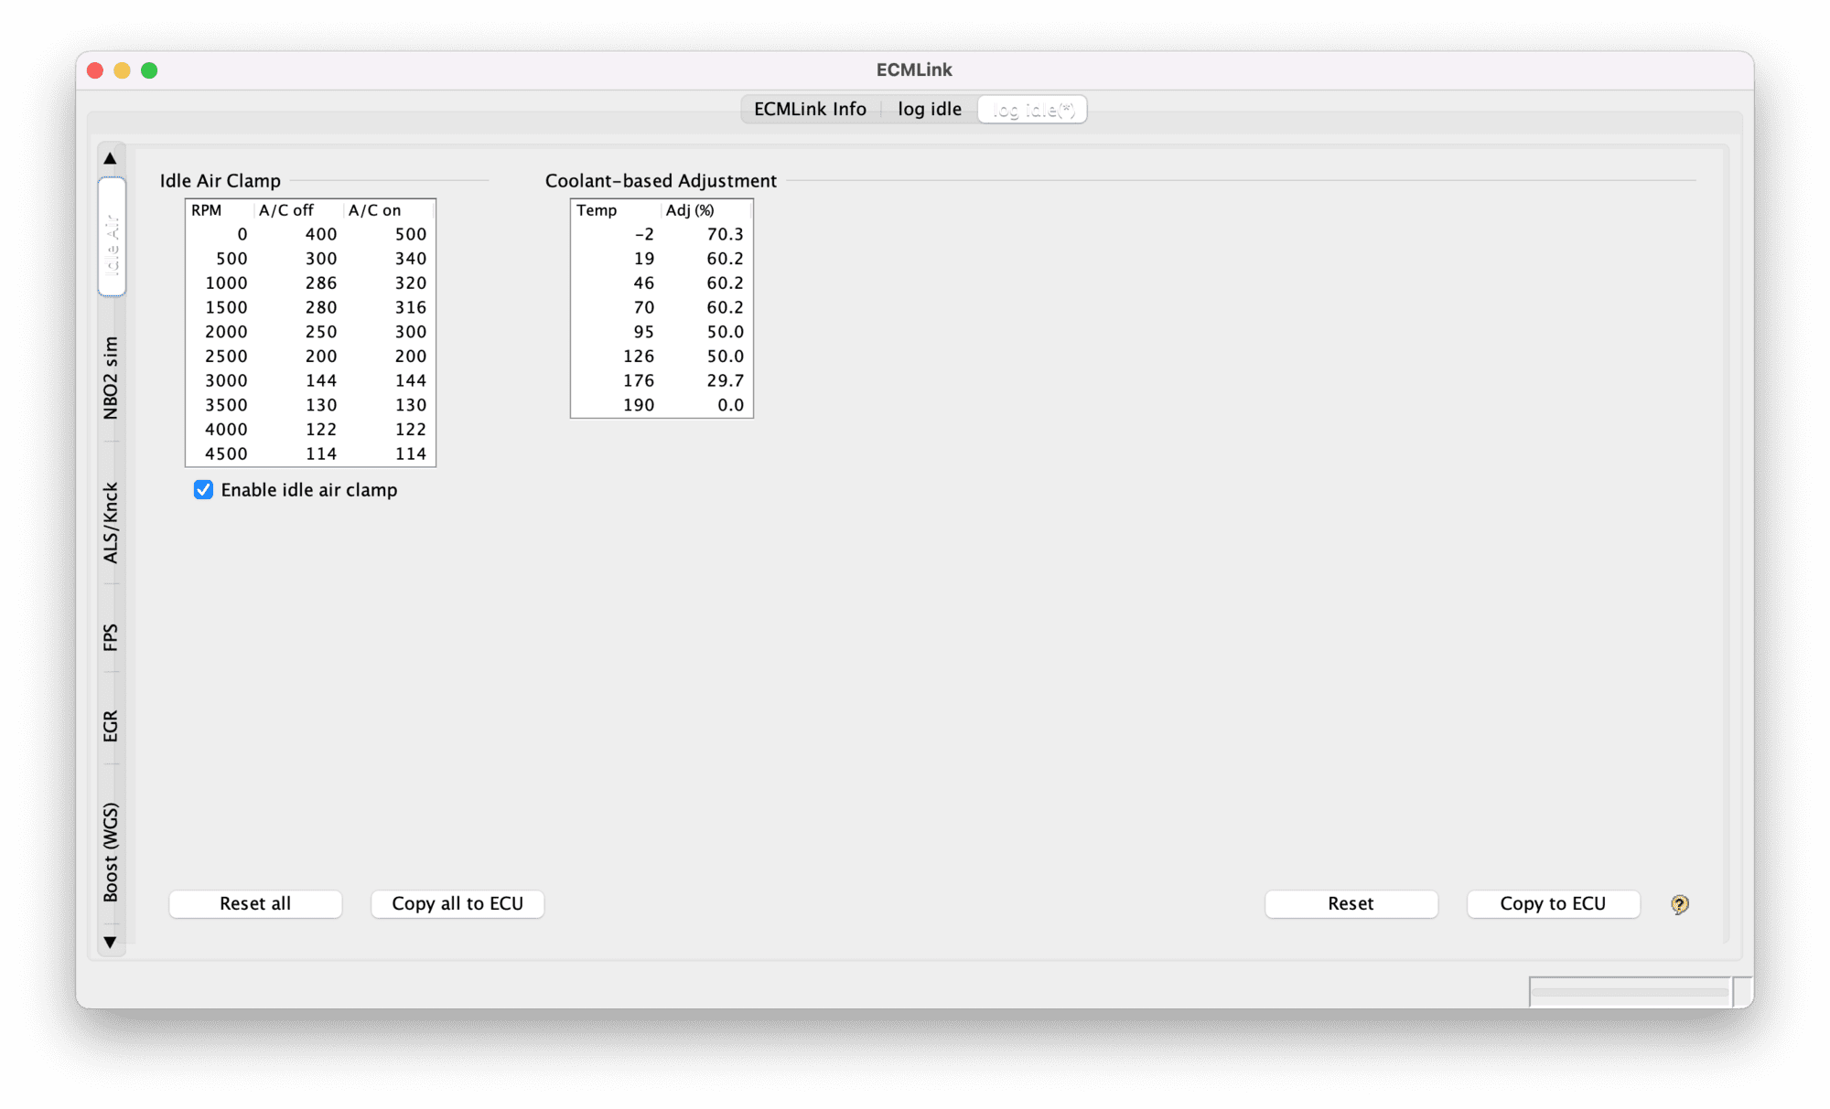Select the RPM cell with value 2500
1830x1109 pixels.
point(220,356)
